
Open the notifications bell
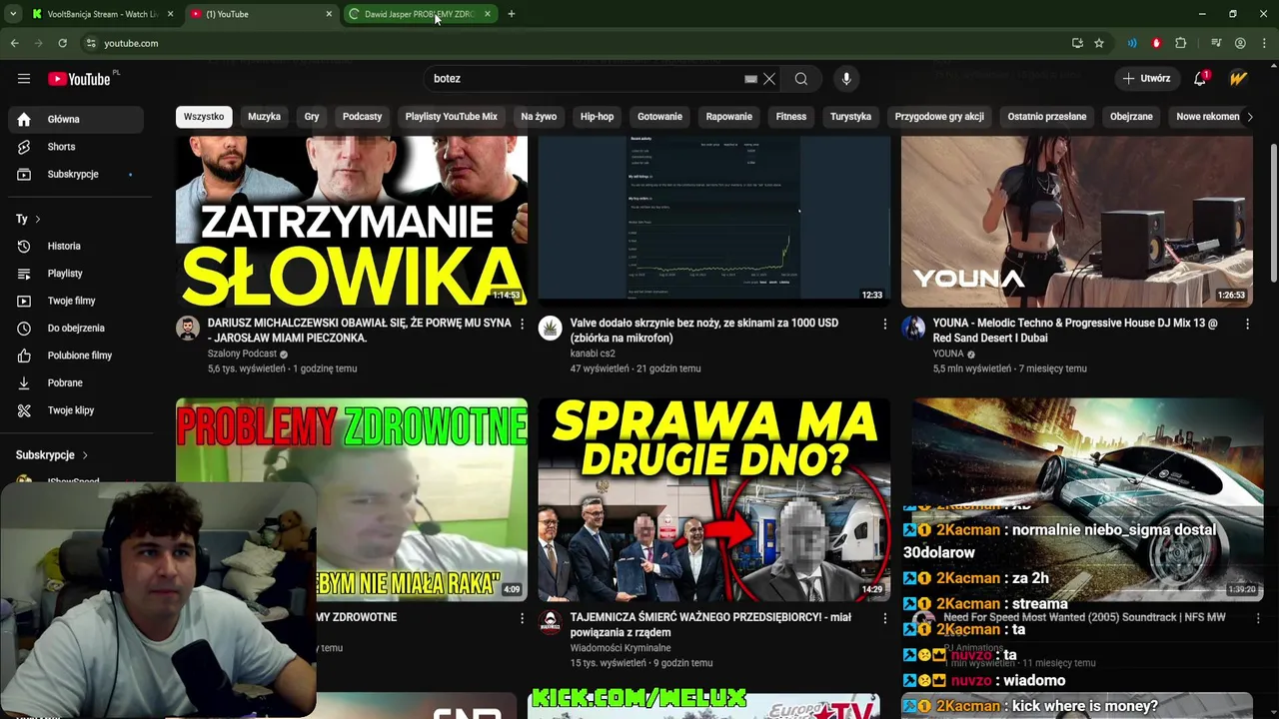coord(1200,79)
